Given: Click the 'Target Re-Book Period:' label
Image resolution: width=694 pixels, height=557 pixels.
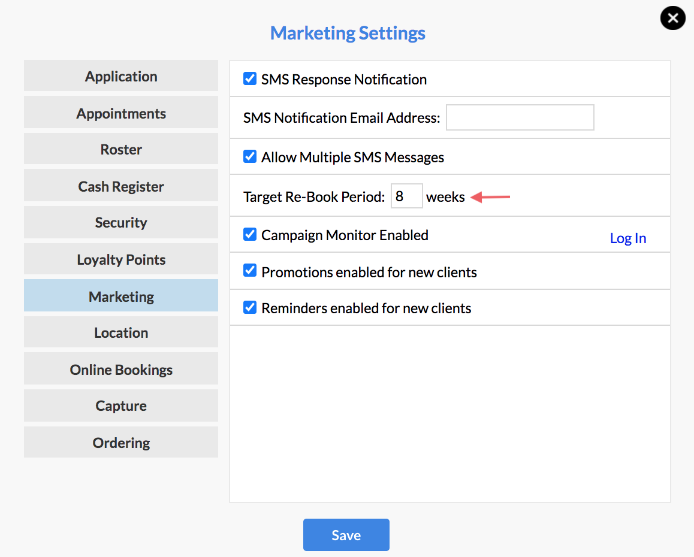Looking at the screenshot, I should pos(314,196).
